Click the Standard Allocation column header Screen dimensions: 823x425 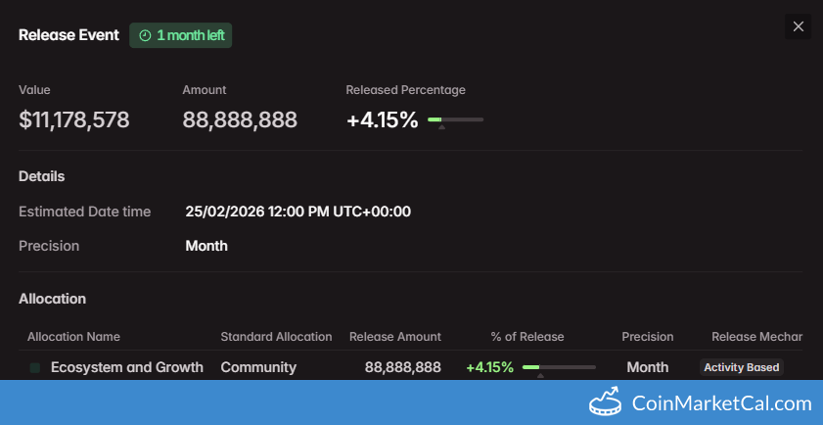coord(276,337)
